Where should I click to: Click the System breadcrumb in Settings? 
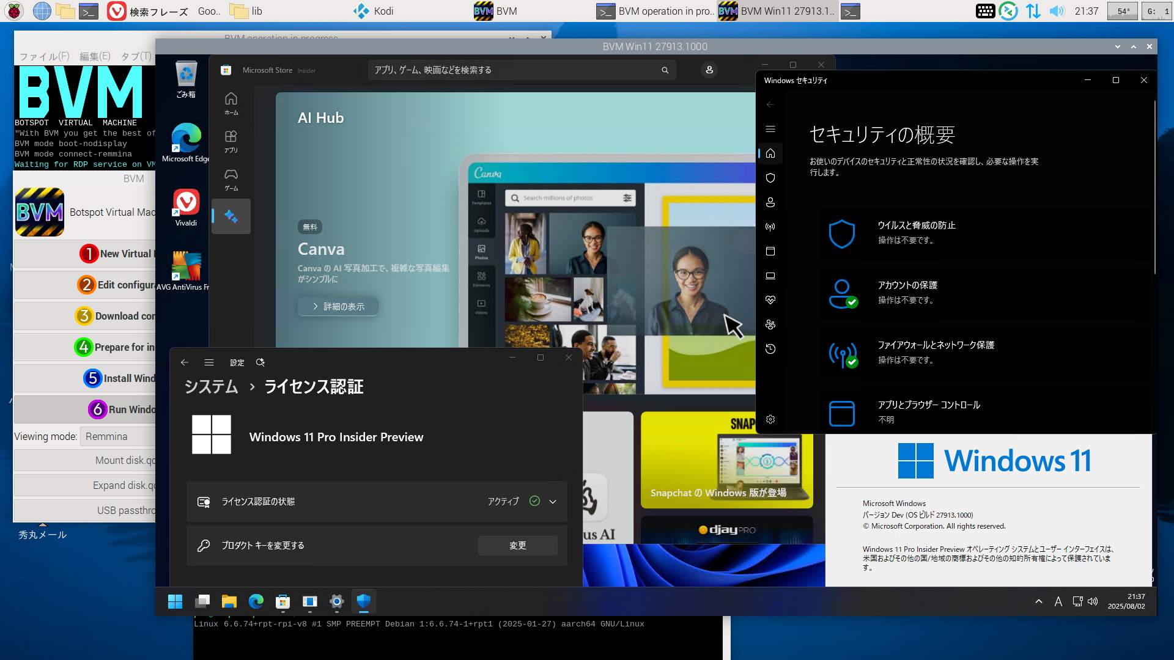(x=211, y=387)
